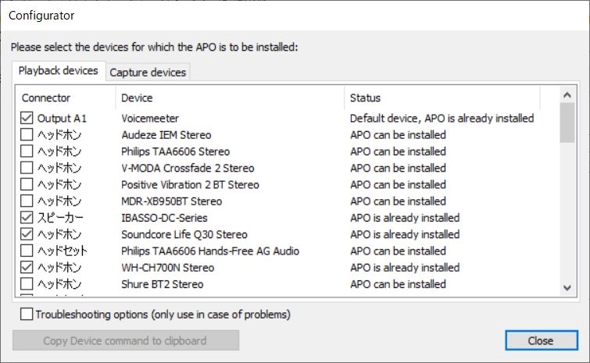
Task: Uncheck Soundcore Life Q30 Stereo checkbox
Action: pos(27,234)
